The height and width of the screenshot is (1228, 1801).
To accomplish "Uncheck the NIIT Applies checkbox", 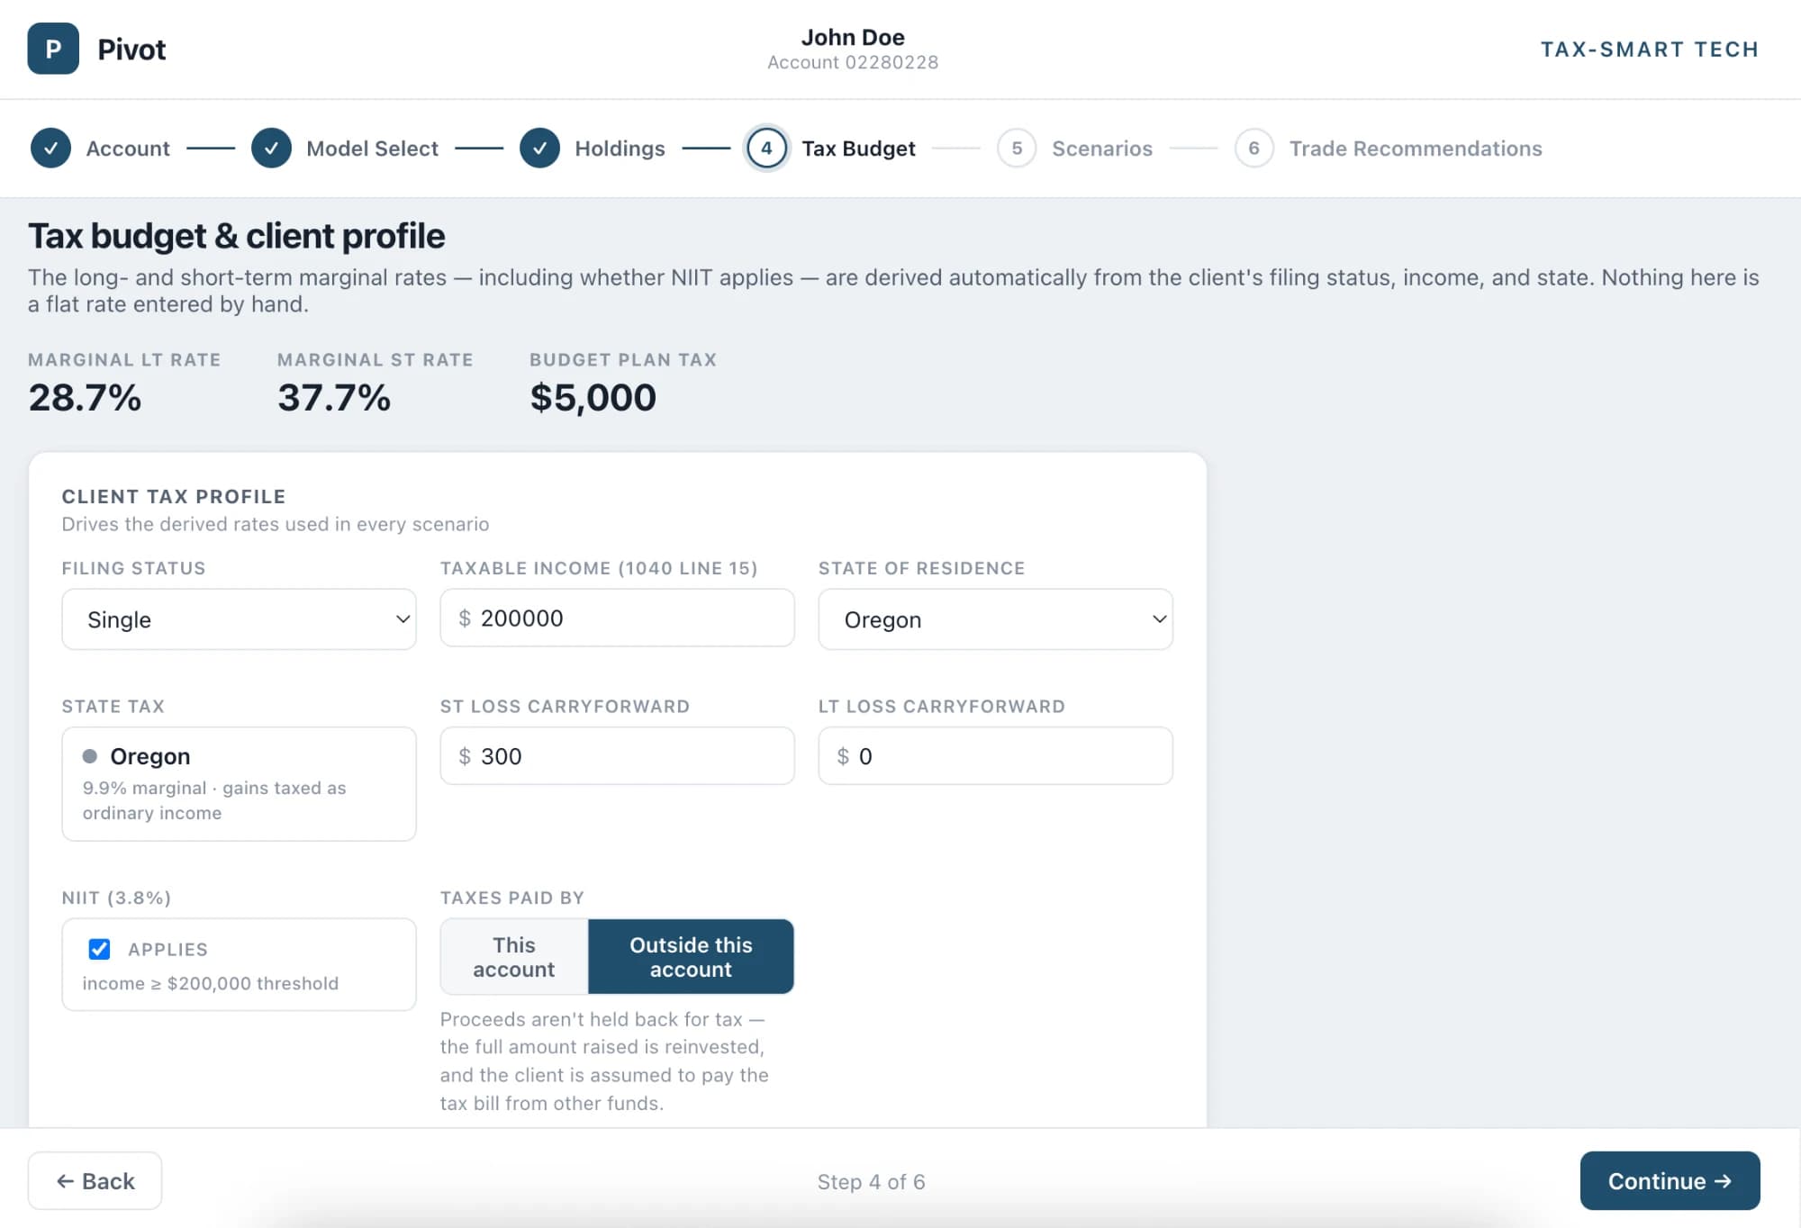I will point(100,949).
